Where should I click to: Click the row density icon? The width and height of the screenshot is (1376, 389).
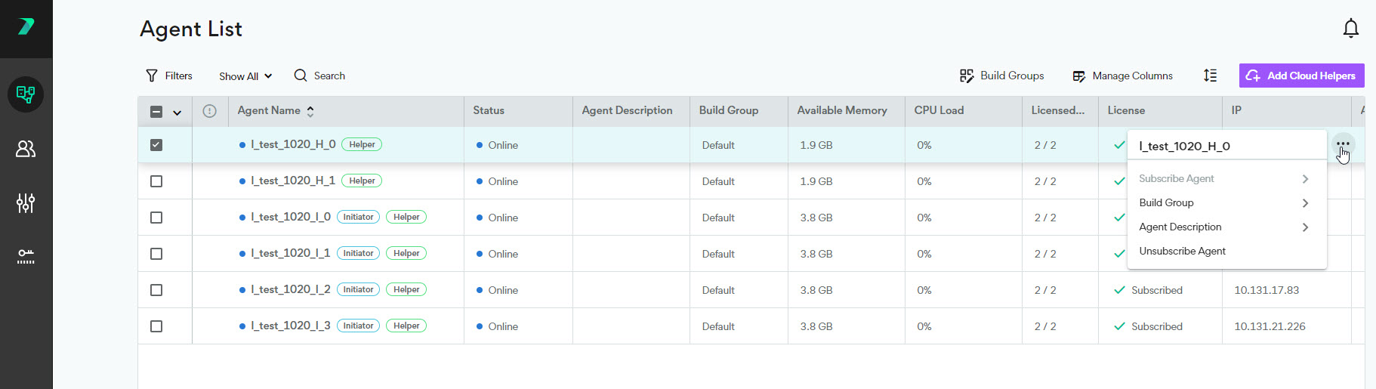(x=1210, y=76)
